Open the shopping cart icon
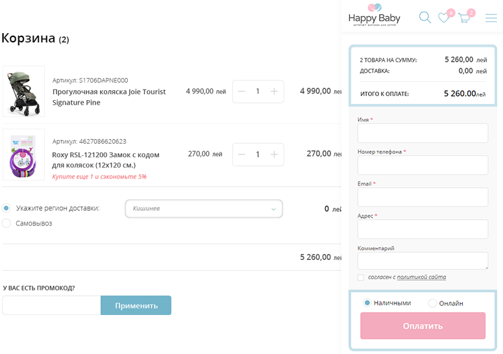Viewport: 503px width, 354px height. click(464, 18)
